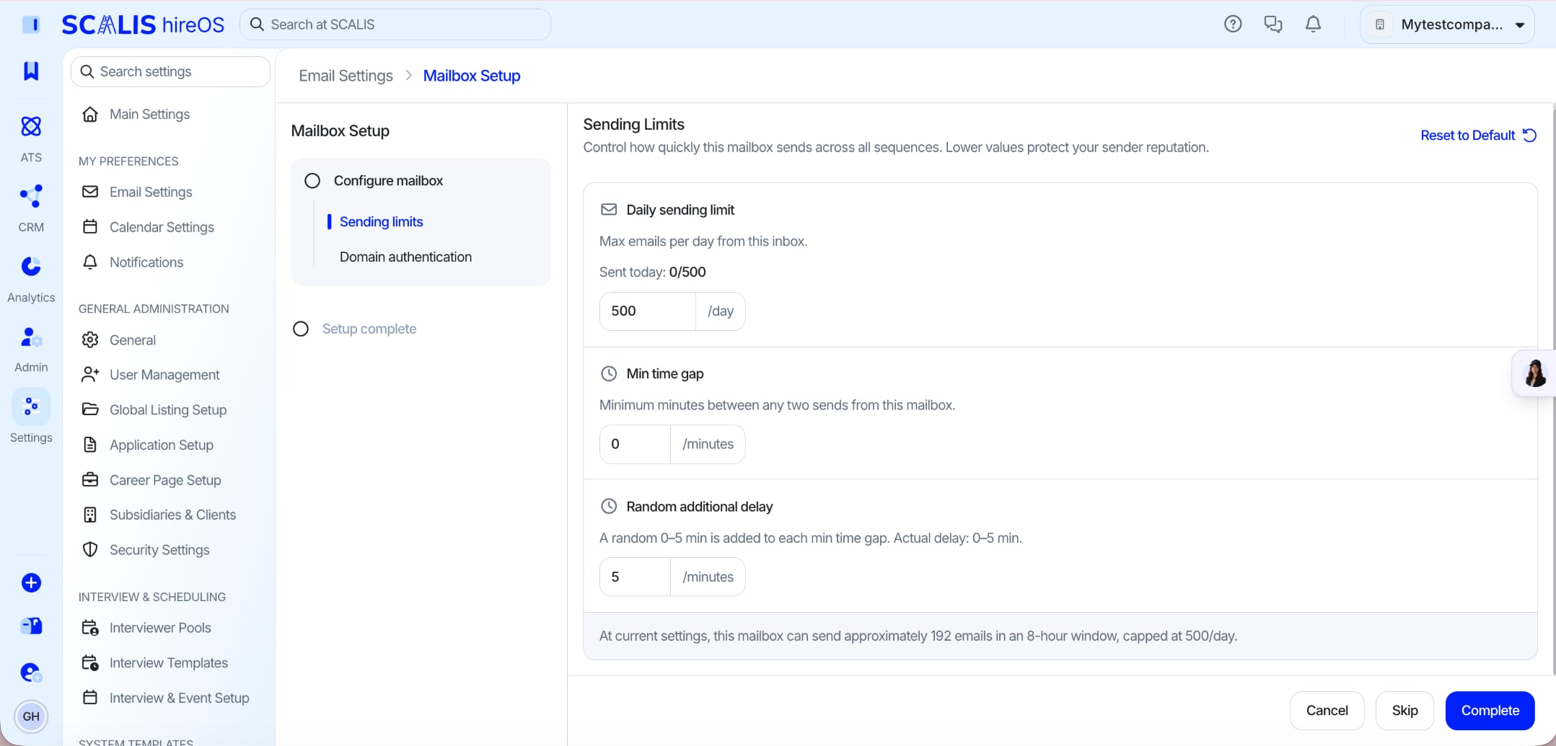
Task: Click the blue plus create icon
Action: (x=31, y=582)
